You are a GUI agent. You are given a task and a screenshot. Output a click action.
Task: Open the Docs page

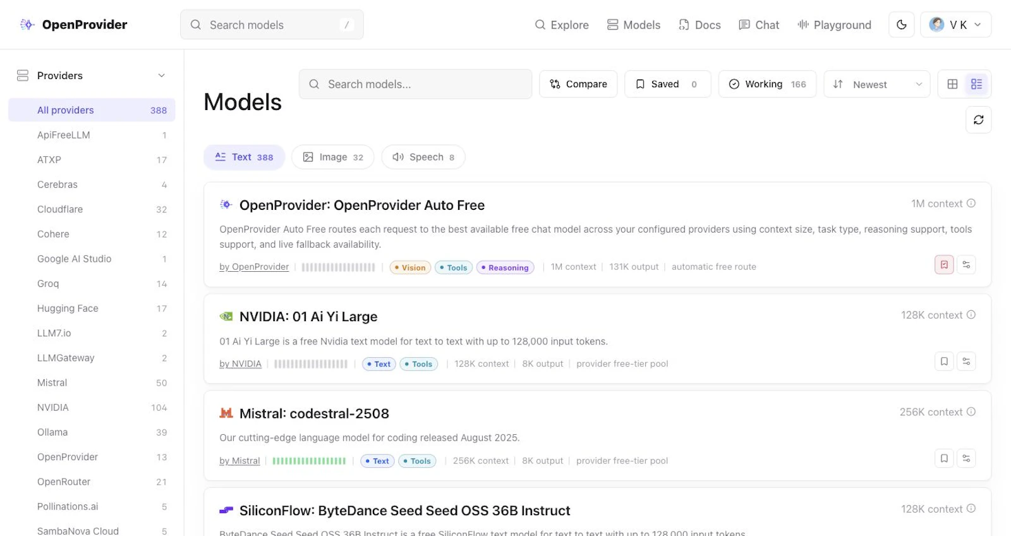(x=699, y=25)
